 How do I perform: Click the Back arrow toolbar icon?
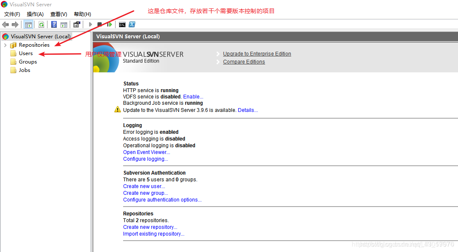coord(5,24)
